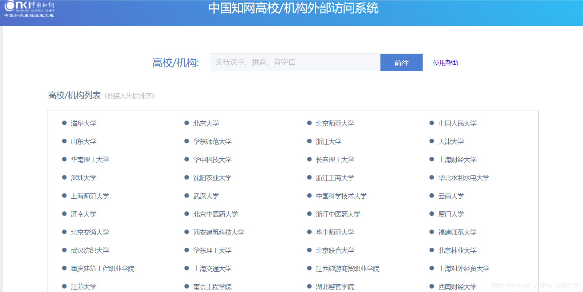The width and height of the screenshot is (583, 292).
Task: Select the 武汉大学 entry
Action: pos(206,196)
